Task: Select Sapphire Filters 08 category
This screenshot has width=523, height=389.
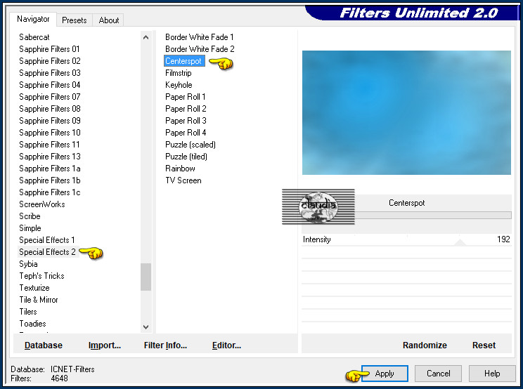Action: click(x=50, y=109)
